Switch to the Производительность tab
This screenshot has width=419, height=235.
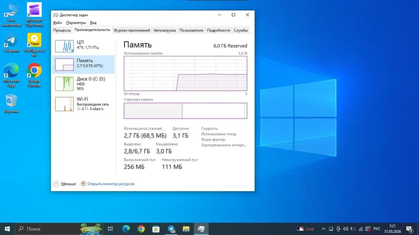pos(92,30)
